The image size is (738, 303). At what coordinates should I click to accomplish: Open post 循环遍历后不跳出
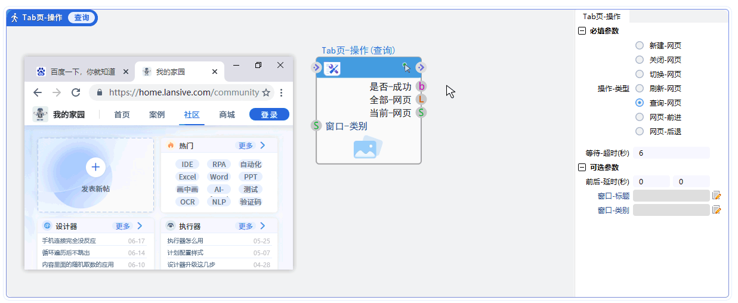click(66, 253)
